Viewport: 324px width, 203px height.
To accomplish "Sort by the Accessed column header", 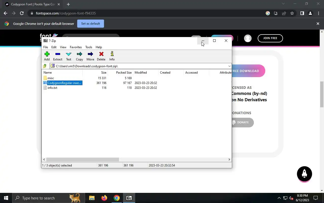I will tap(196, 73).
